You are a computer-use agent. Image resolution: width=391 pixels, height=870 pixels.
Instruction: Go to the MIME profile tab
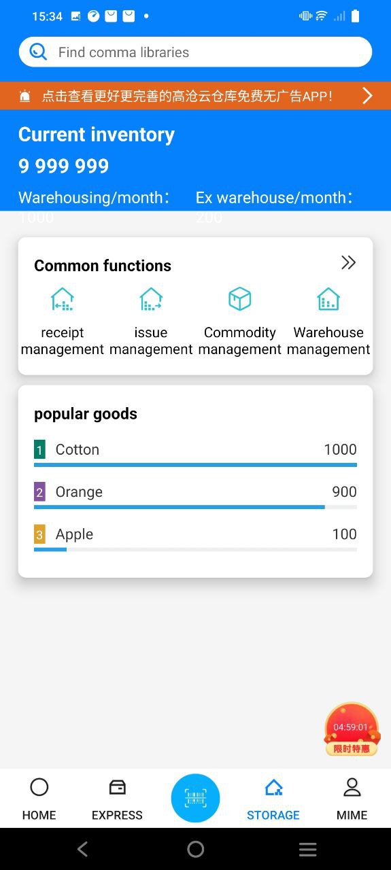[x=352, y=799]
